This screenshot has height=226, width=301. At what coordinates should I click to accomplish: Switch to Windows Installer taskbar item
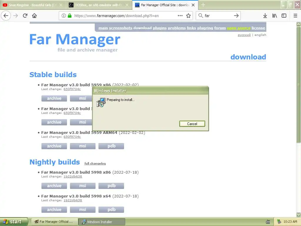click(x=102, y=222)
